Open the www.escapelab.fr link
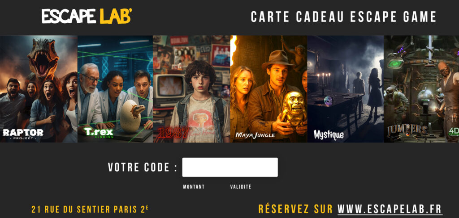Viewport: 459px width, 218px height. click(x=390, y=209)
